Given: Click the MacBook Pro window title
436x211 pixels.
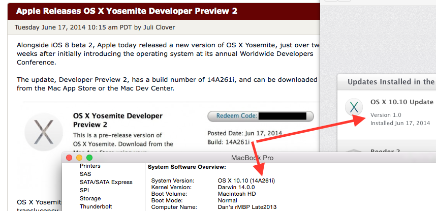Looking at the screenshot, I should 252,158.
